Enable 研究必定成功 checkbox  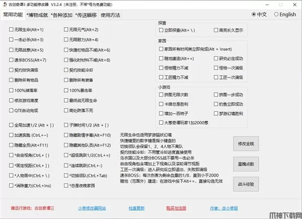tap(216, 58)
